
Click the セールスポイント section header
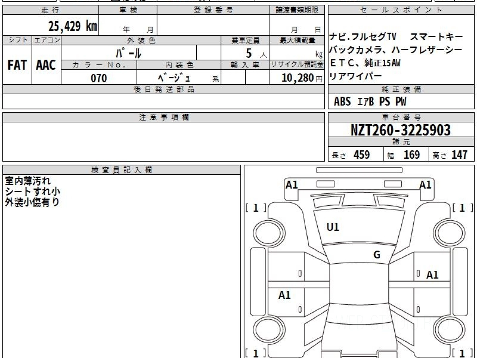(x=401, y=10)
